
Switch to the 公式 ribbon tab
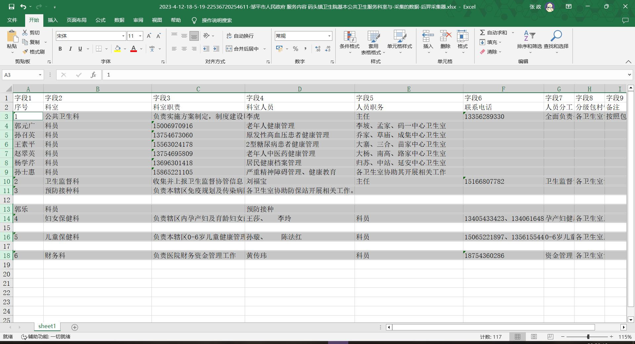pyautogui.click(x=101, y=20)
